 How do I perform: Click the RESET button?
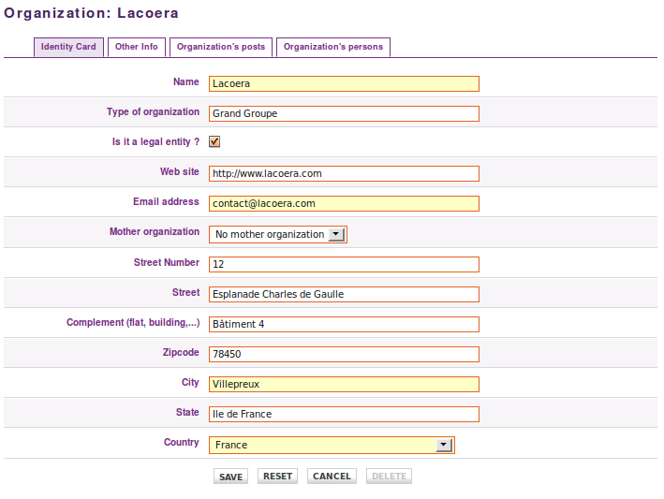click(x=277, y=477)
